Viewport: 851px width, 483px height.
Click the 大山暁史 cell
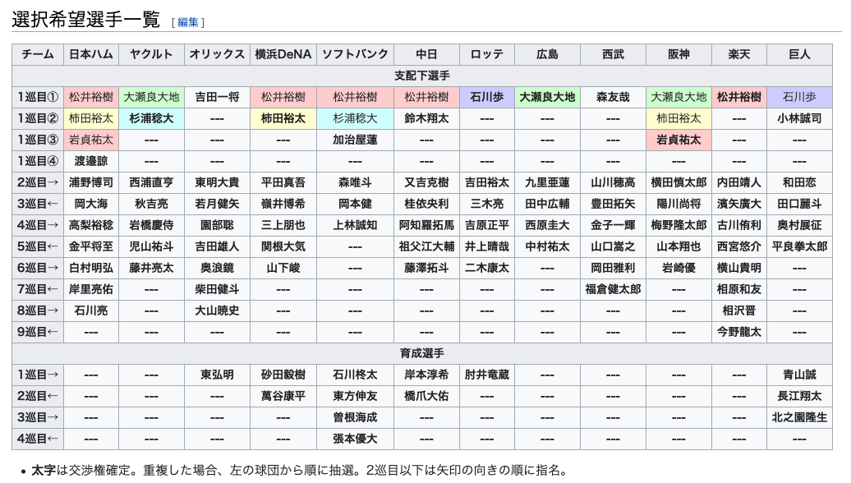[x=217, y=310]
